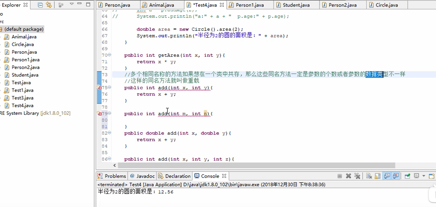Select Test4.java in the Package Explorer
The width and height of the screenshot is (436, 207).
click(22, 105)
